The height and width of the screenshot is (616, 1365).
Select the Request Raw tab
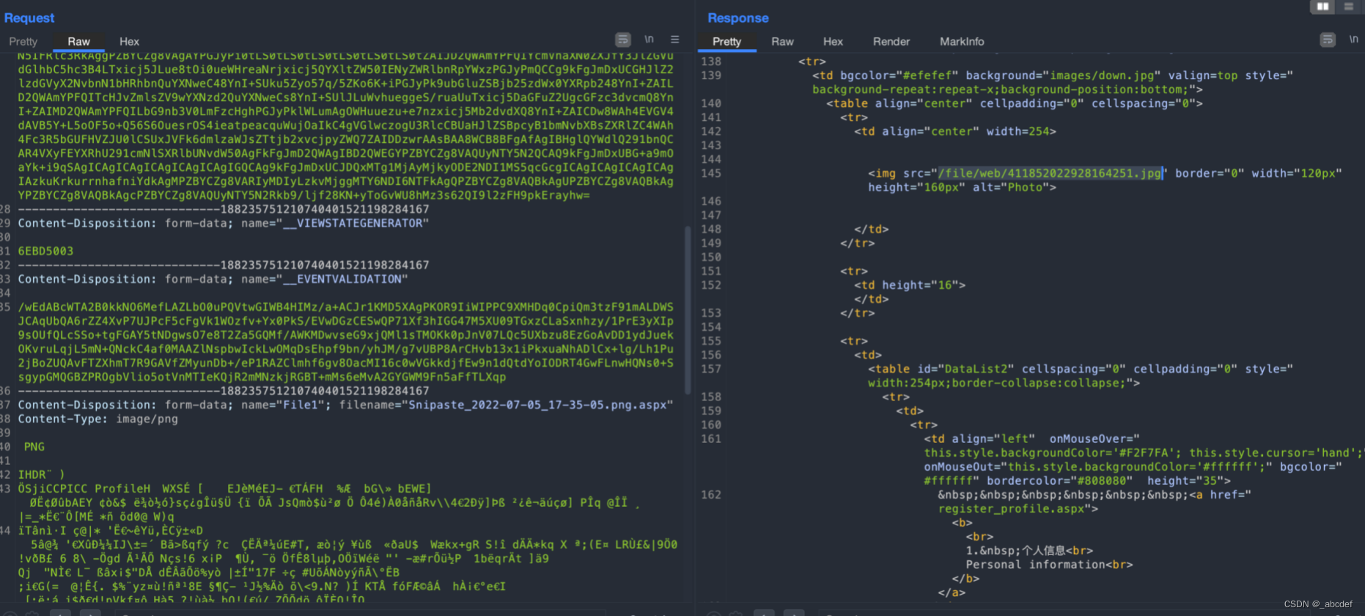78,42
